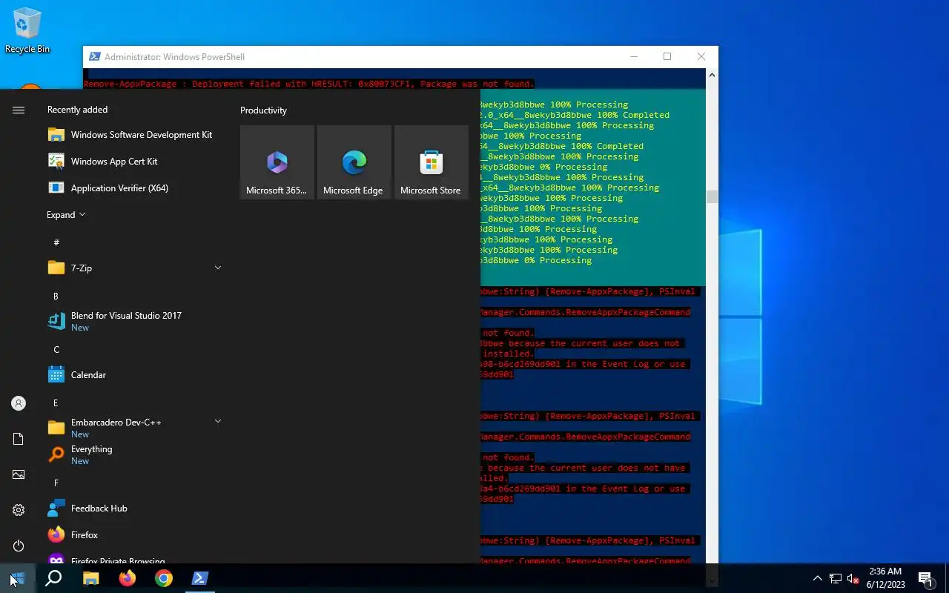Jump to apps by letter B
Screen dimensions: 949x593
tap(56, 296)
